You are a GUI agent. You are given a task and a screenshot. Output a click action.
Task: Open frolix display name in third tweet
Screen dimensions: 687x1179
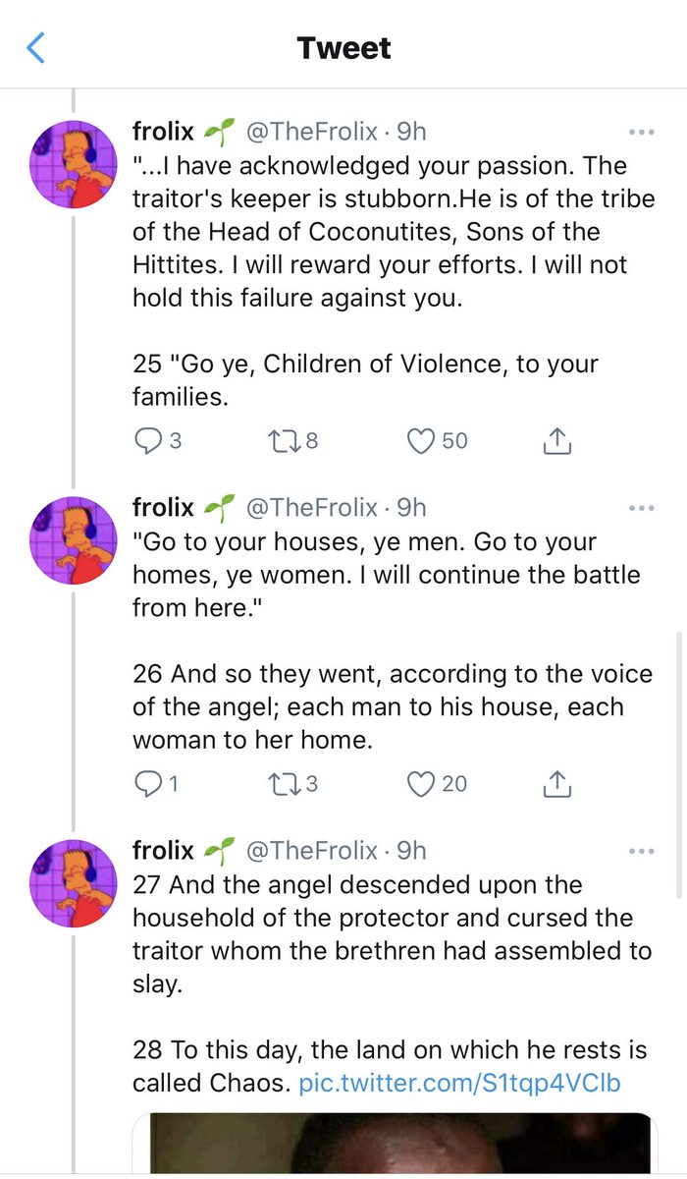[164, 851]
